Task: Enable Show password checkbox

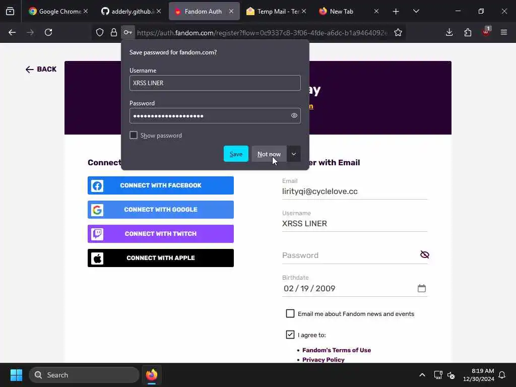Action: click(x=133, y=135)
